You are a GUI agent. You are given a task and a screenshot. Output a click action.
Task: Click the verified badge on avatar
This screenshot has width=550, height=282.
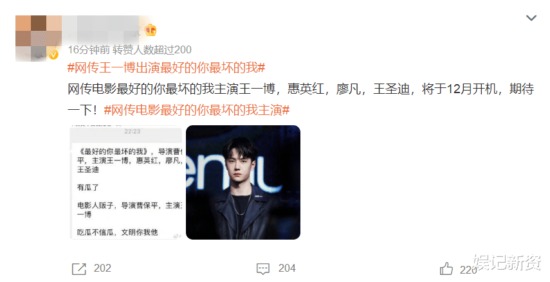click(53, 55)
